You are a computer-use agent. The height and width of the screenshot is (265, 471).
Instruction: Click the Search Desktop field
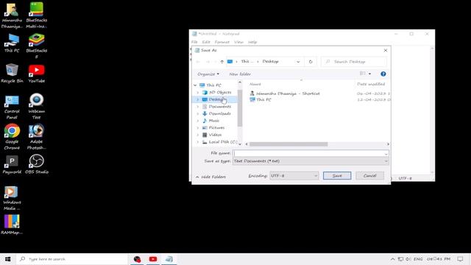point(354,62)
